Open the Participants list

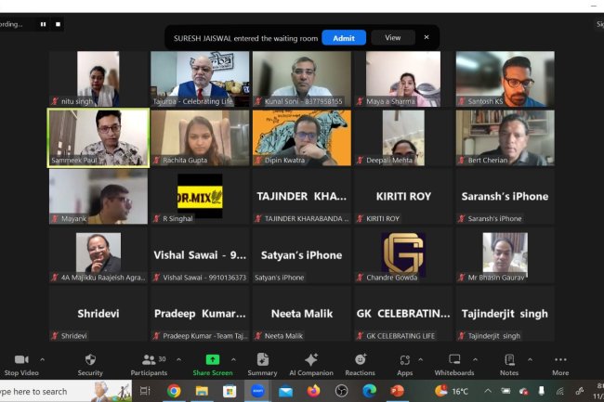click(149, 360)
